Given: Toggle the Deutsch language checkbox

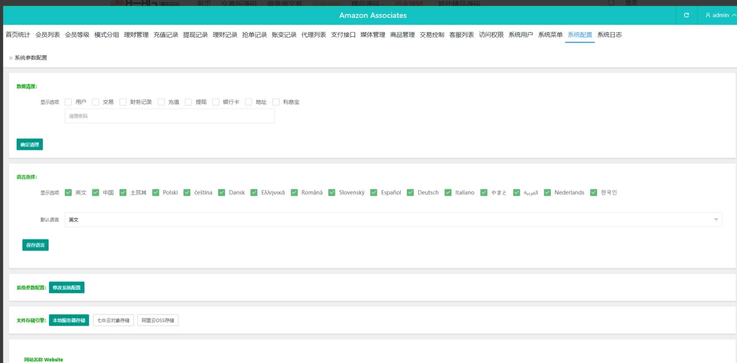Looking at the screenshot, I should (x=410, y=193).
